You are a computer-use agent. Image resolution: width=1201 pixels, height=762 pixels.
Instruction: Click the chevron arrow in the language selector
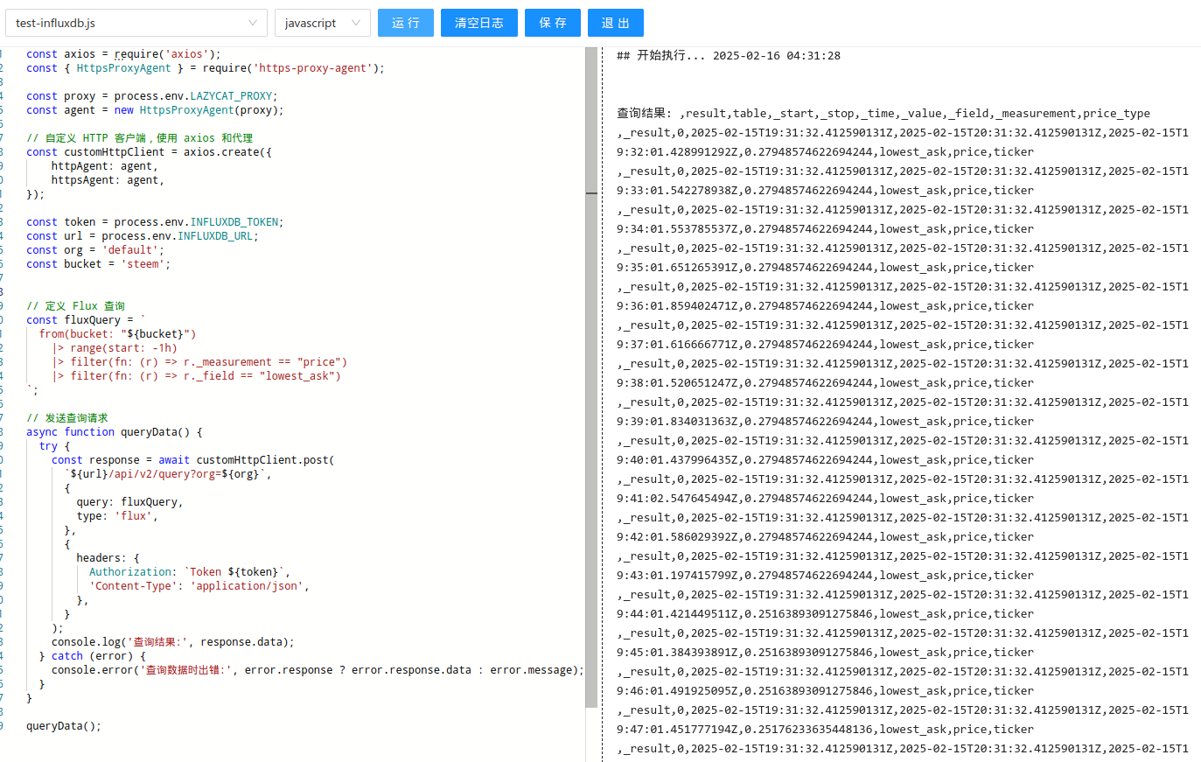356,23
